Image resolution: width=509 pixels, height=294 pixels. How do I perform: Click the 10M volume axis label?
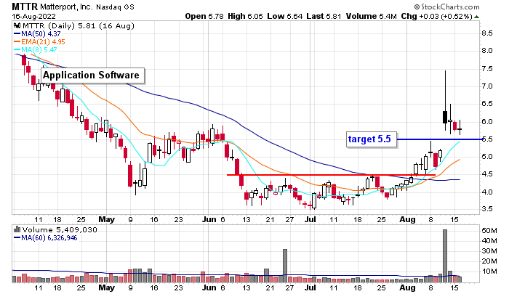coord(489,271)
